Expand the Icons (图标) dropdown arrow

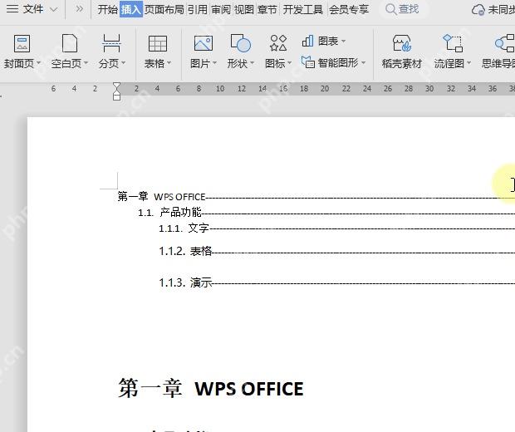(x=289, y=63)
